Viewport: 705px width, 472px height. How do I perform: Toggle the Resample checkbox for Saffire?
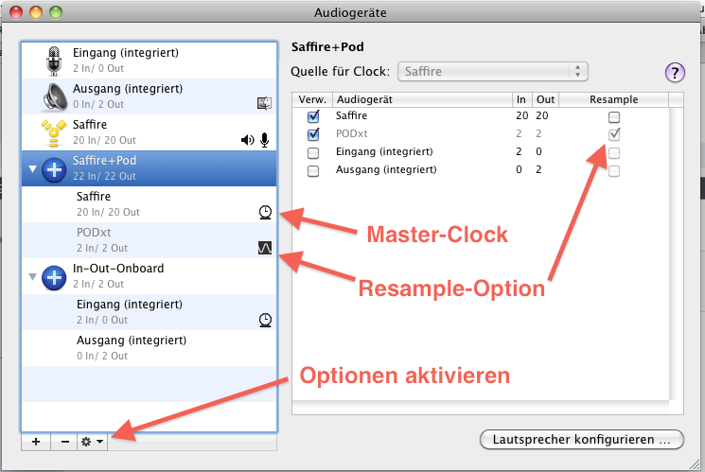click(x=614, y=117)
